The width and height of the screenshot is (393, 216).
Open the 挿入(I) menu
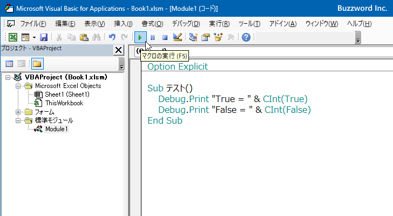point(123,24)
